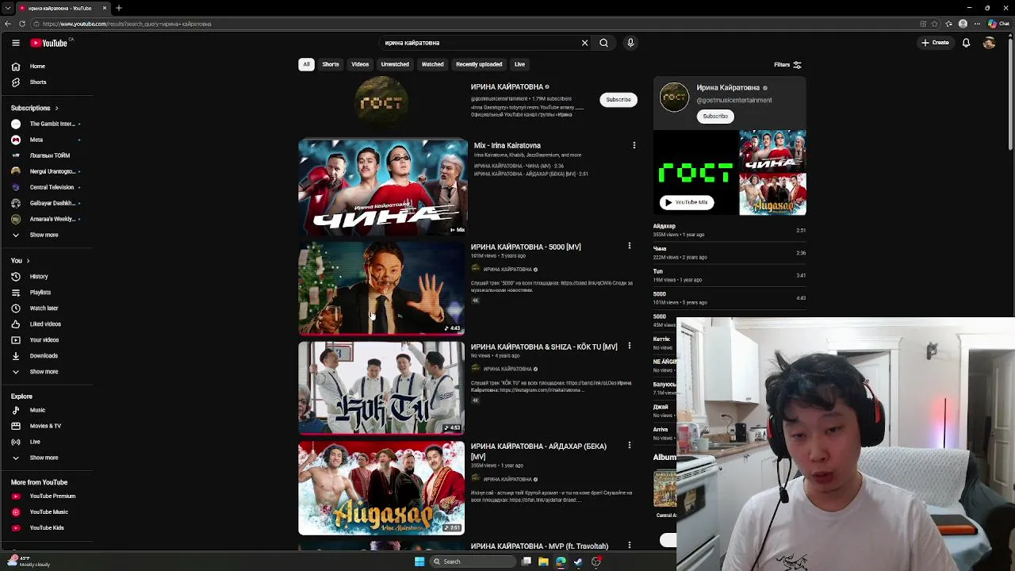Open search Filters panel
Screen dimensions: 1015x571
coord(787,65)
